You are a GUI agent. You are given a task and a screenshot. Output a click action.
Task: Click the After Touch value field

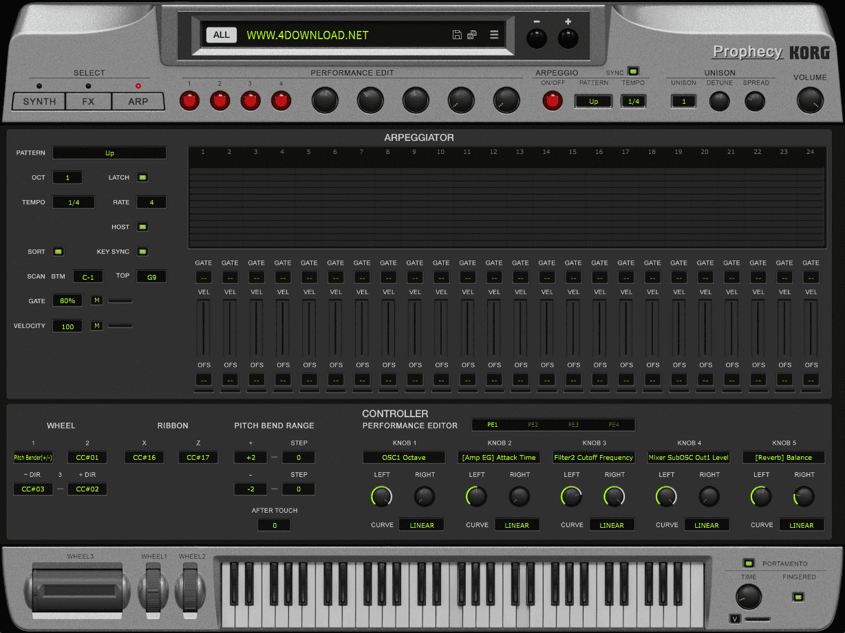pos(274,525)
